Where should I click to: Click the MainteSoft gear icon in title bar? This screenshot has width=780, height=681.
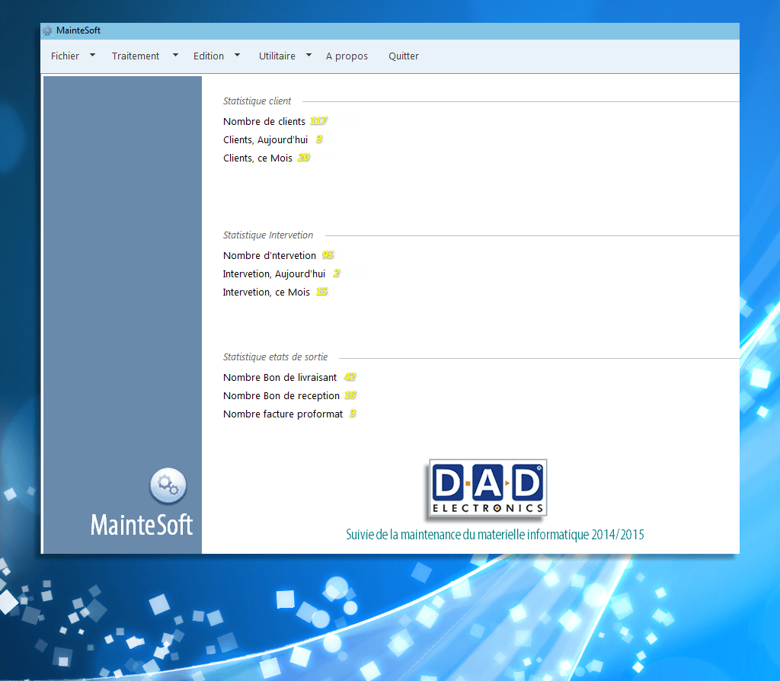click(x=47, y=30)
